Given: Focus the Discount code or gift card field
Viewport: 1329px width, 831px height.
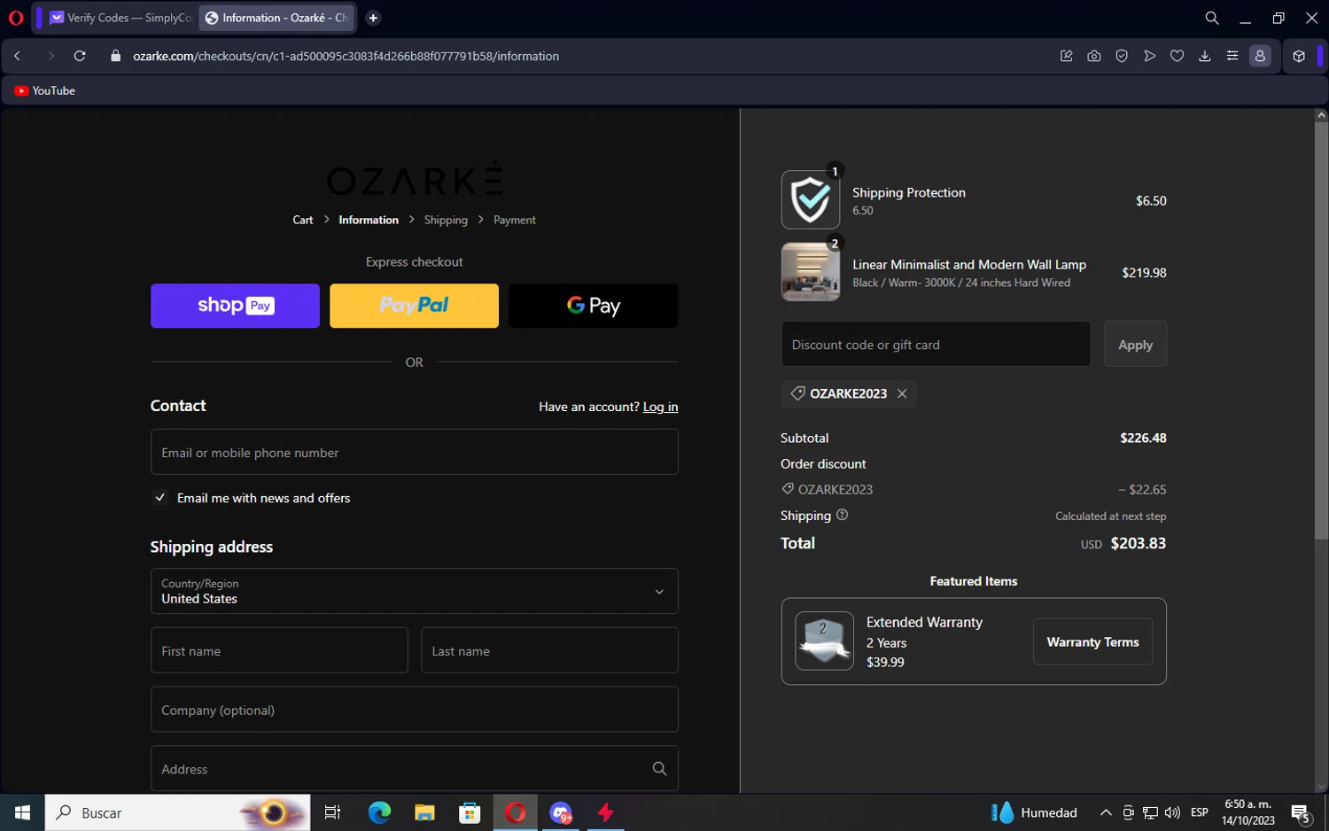Looking at the screenshot, I should click(x=936, y=345).
